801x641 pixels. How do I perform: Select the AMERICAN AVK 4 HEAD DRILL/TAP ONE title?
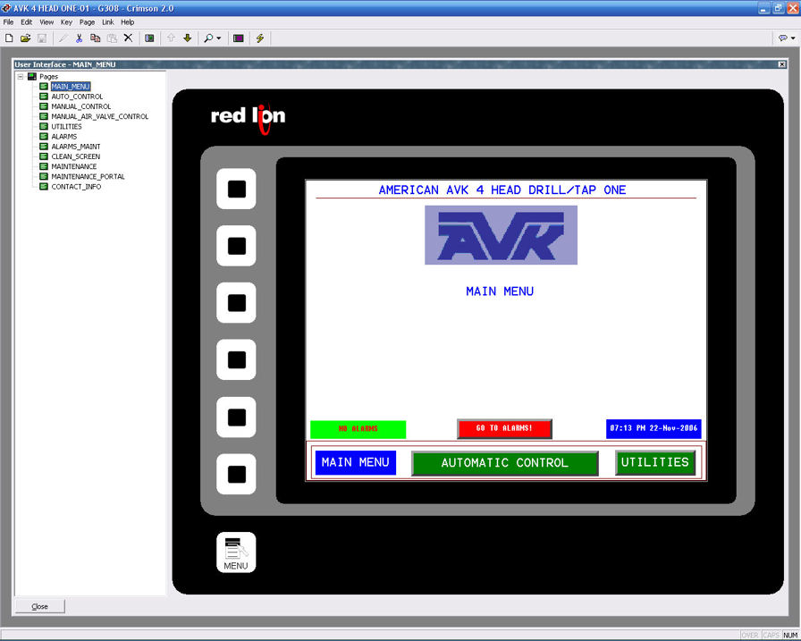pyautogui.click(x=502, y=190)
